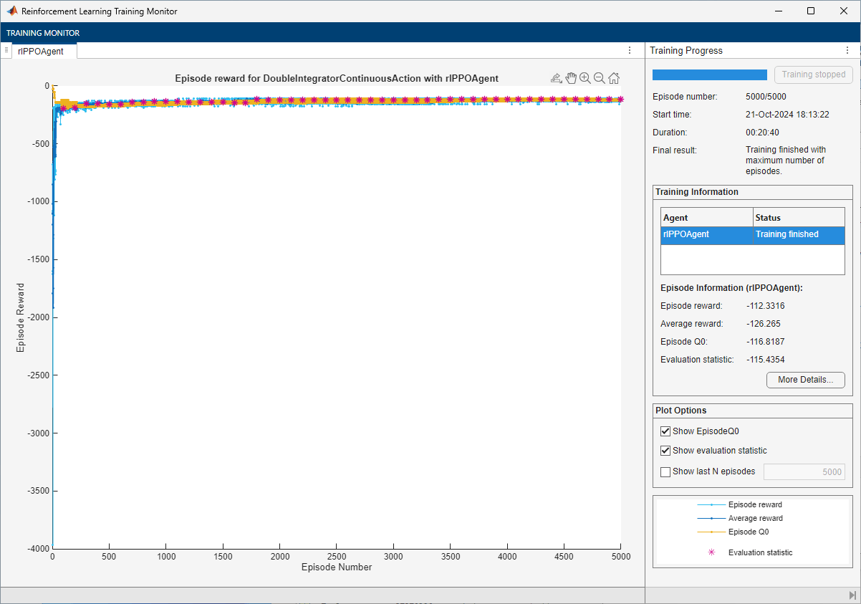Enable Show last N episodes

click(x=665, y=471)
